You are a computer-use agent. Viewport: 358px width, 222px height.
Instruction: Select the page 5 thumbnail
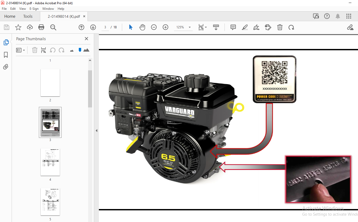(50, 202)
